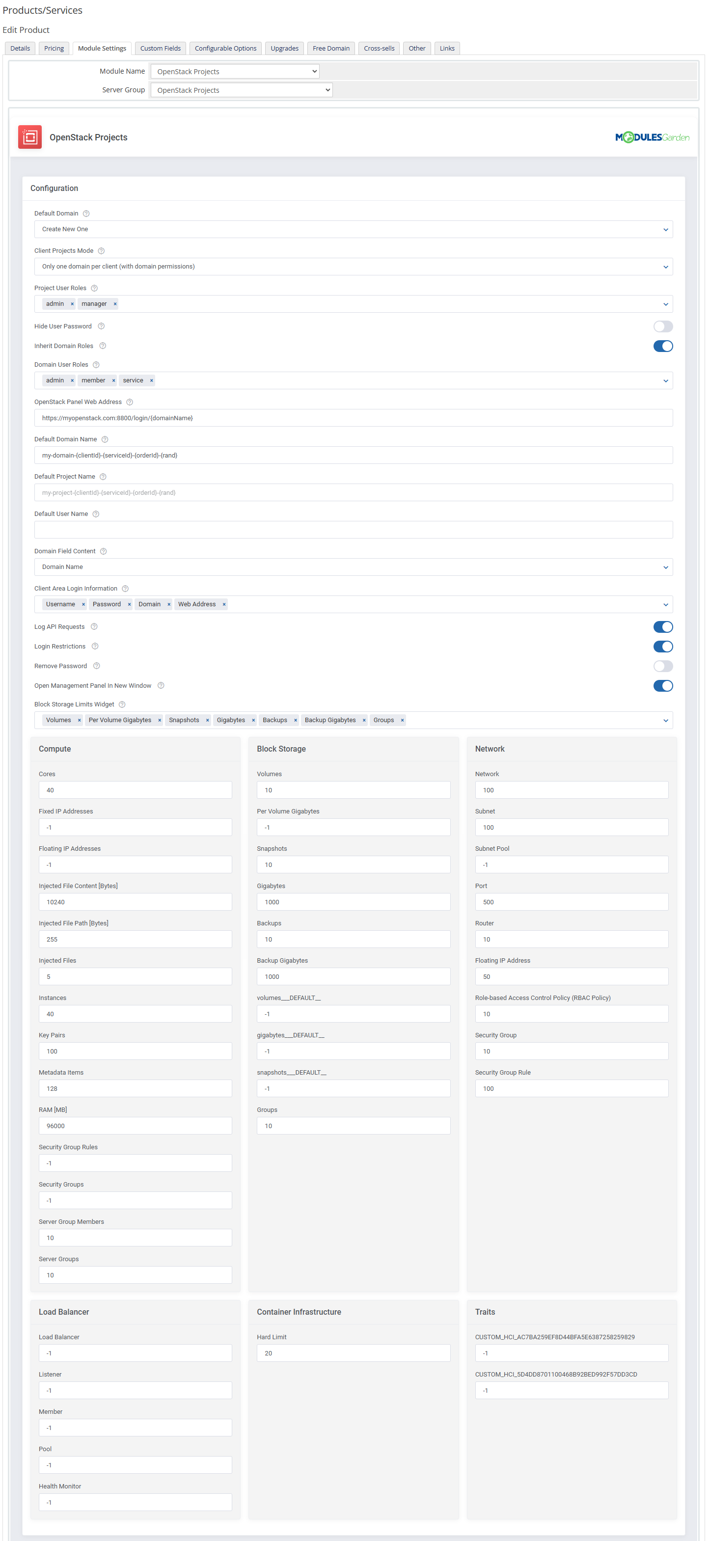Open help icon next to Hide User Password
710x1541 pixels.
pyautogui.click(x=101, y=326)
